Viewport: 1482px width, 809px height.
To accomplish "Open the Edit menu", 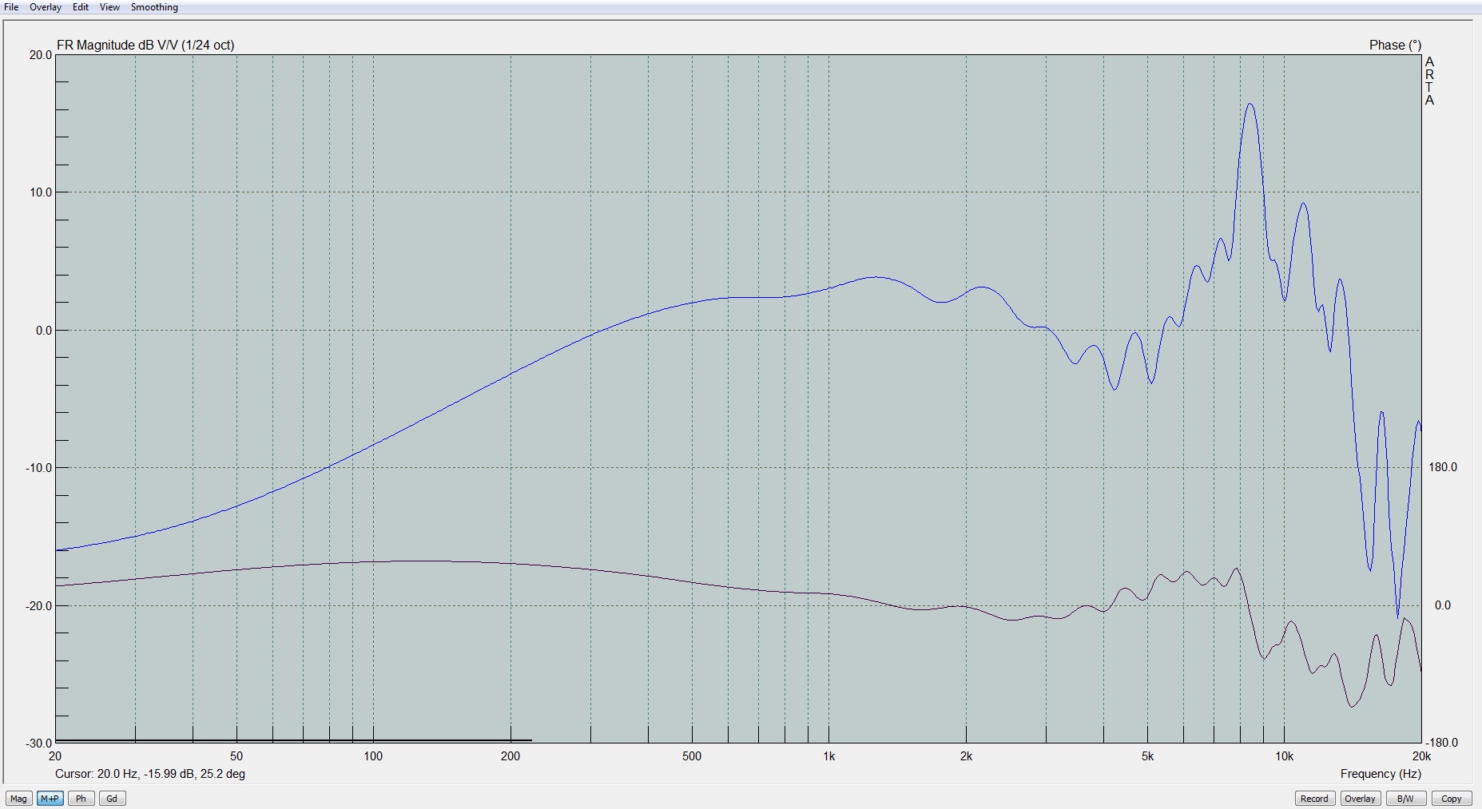I will pos(81,7).
